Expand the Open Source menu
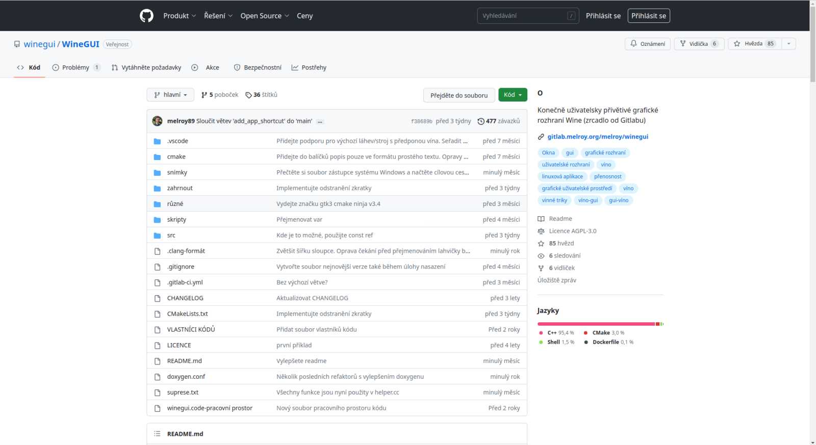This screenshot has height=445, width=816. pos(265,16)
